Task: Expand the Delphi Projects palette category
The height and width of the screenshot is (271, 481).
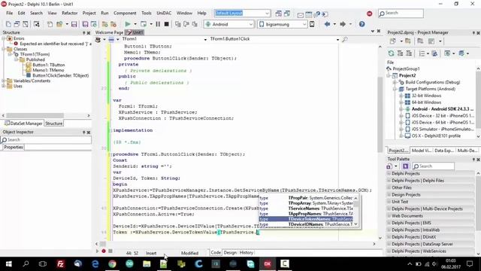Action: pyautogui.click(x=389, y=174)
